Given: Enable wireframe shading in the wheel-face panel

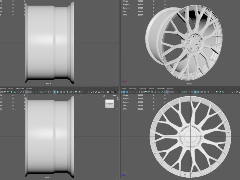Looking at the screenshot, I should point(192,92).
